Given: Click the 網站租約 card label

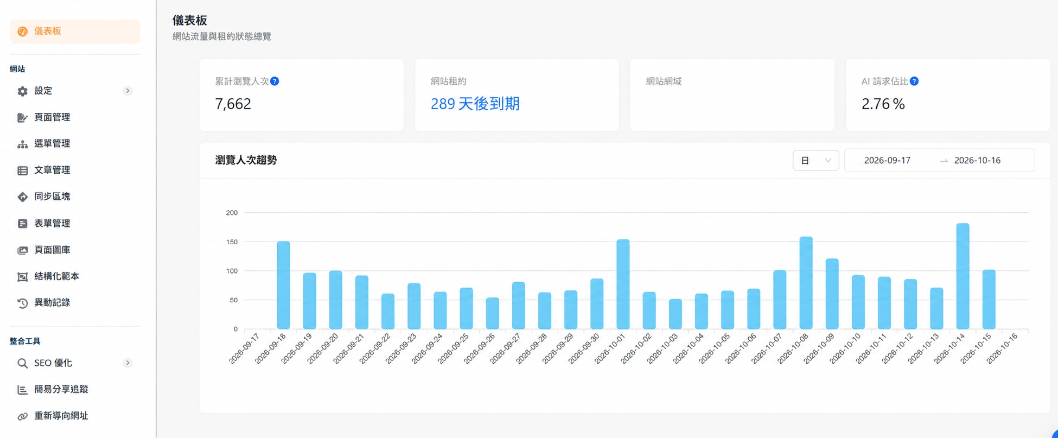Looking at the screenshot, I should 448,81.
